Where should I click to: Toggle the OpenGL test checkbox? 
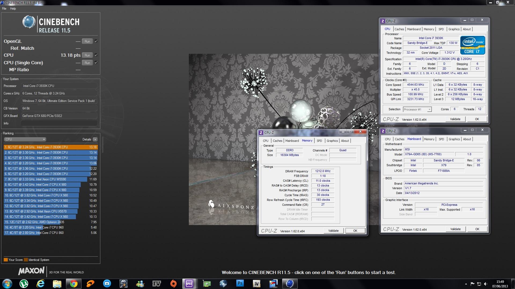[96, 41]
